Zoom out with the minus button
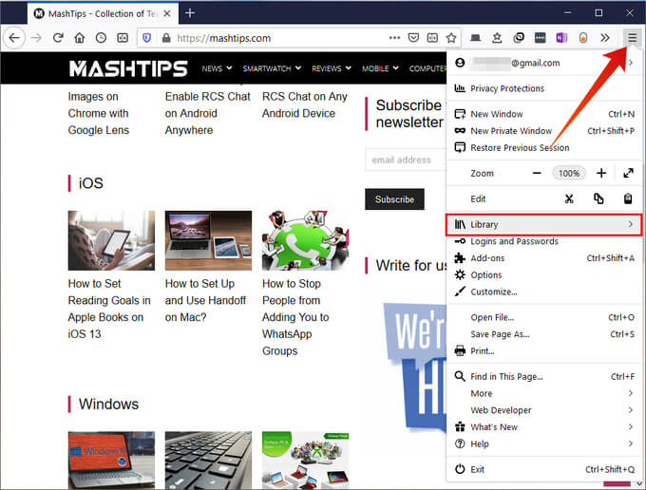Viewport: 646px width, 490px height. point(537,174)
